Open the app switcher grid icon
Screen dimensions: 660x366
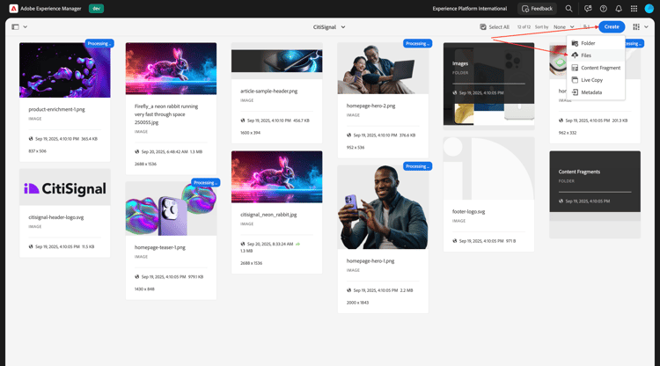tap(634, 9)
